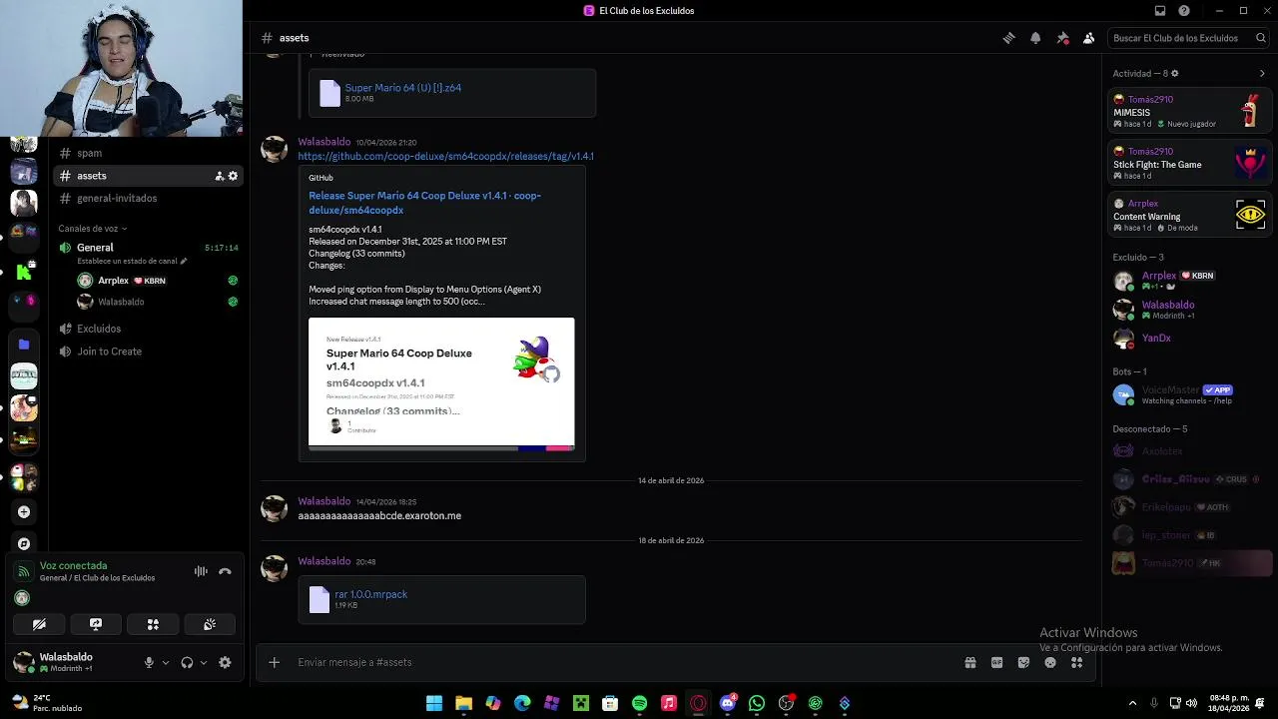Open the Help question mark icon
The height and width of the screenshot is (719, 1278).
1184,11
